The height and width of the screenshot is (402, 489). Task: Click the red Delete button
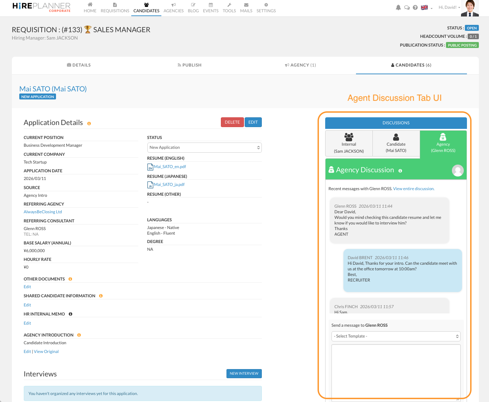(x=232, y=122)
